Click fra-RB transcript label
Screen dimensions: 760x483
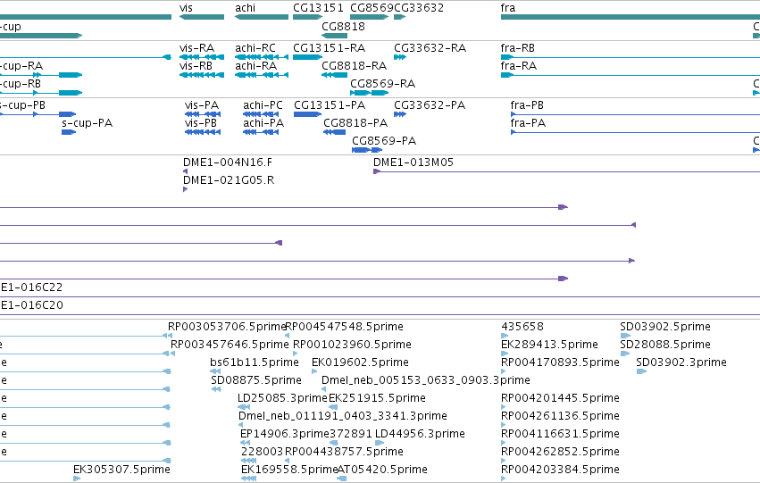point(518,48)
